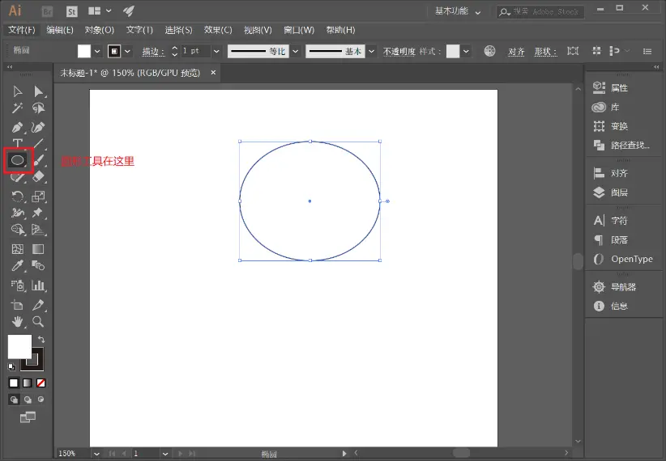Select the Direct Selection tool

38,91
